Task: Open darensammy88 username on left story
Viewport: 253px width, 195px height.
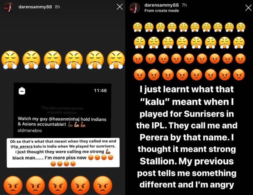Action: (35, 7)
